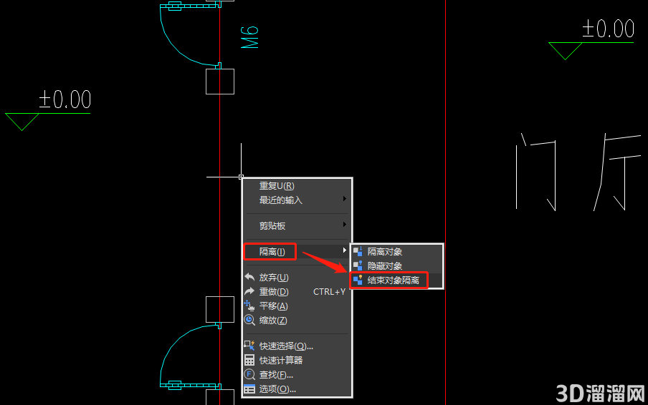Click the M6 door label text
Image resolution: width=648 pixels, height=405 pixels.
249,37
